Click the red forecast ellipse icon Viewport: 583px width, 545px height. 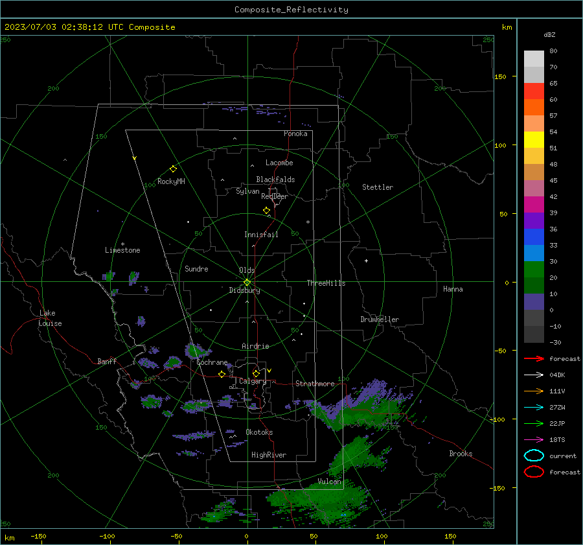point(534,472)
